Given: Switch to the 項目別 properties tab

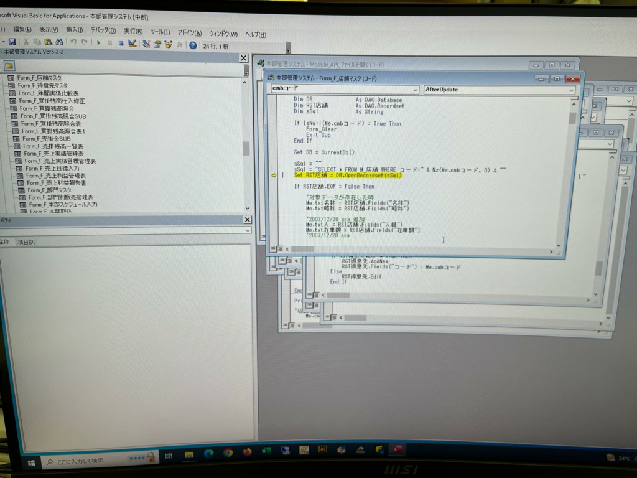Looking at the screenshot, I should (x=26, y=241).
